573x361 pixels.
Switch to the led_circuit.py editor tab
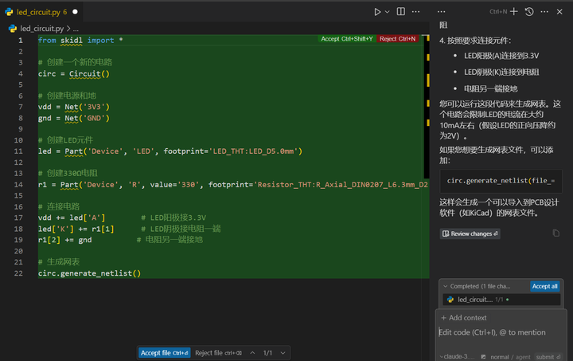37,12
